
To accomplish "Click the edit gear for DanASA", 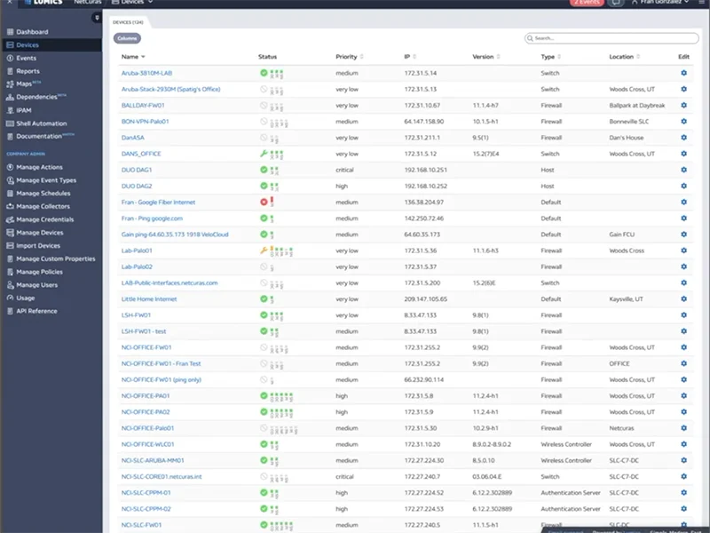I will pyautogui.click(x=683, y=138).
